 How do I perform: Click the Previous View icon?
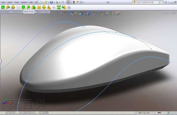click(x=71, y=14)
